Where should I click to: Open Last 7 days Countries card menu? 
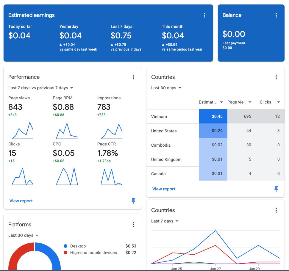pos(276,210)
